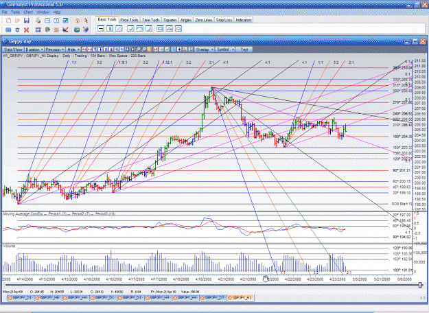The height and width of the screenshot is (313, 429).
Task: Open the Hide dropdown
Action: click(x=73, y=49)
